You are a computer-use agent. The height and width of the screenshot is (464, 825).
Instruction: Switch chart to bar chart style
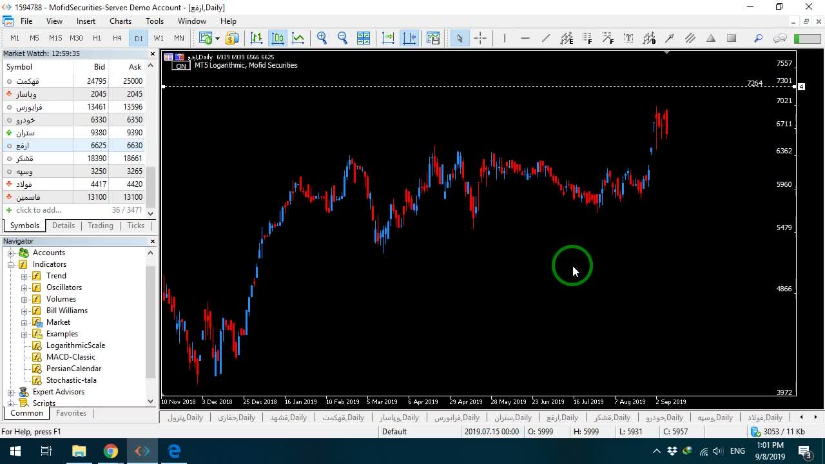tap(257, 38)
